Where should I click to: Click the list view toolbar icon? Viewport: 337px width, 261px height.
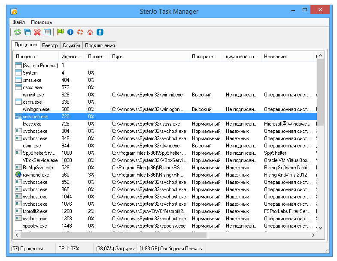click(x=47, y=32)
